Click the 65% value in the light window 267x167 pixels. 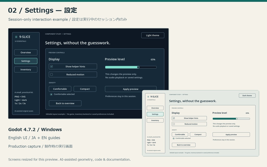coord(247,113)
